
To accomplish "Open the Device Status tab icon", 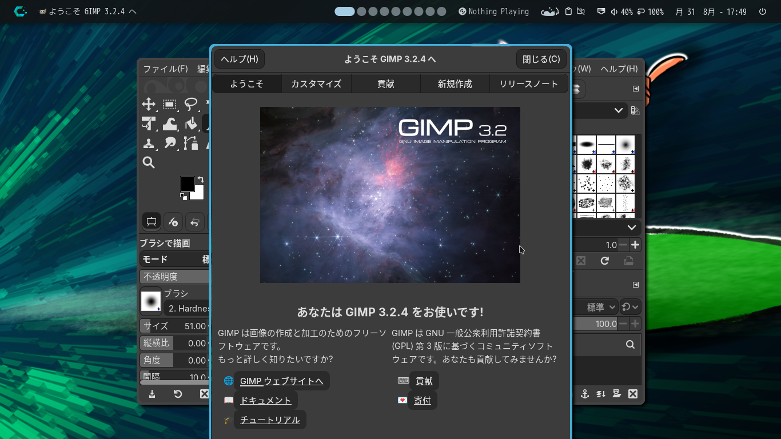I will (174, 222).
